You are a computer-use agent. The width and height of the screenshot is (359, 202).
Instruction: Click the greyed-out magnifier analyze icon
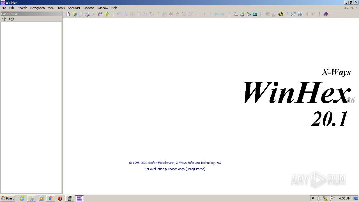261,14
